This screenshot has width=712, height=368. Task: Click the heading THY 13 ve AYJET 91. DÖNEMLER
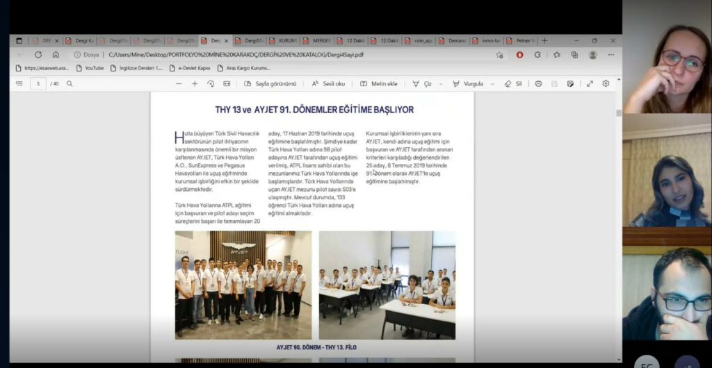pyautogui.click(x=314, y=110)
